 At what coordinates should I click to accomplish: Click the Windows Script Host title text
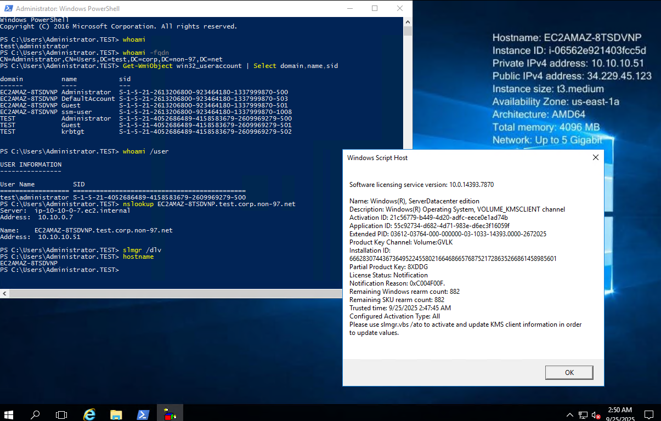(x=377, y=158)
